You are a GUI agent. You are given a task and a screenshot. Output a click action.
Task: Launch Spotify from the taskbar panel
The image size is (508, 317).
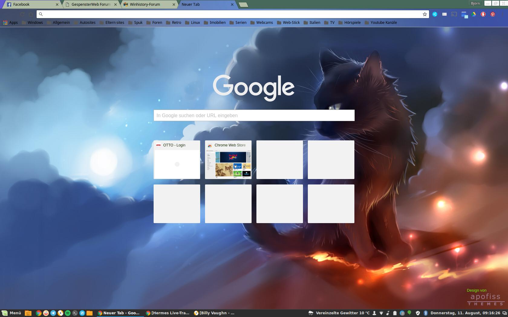pyautogui.click(x=68, y=313)
